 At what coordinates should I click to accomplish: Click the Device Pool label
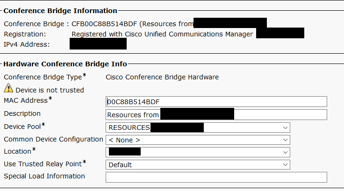[x=22, y=126]
